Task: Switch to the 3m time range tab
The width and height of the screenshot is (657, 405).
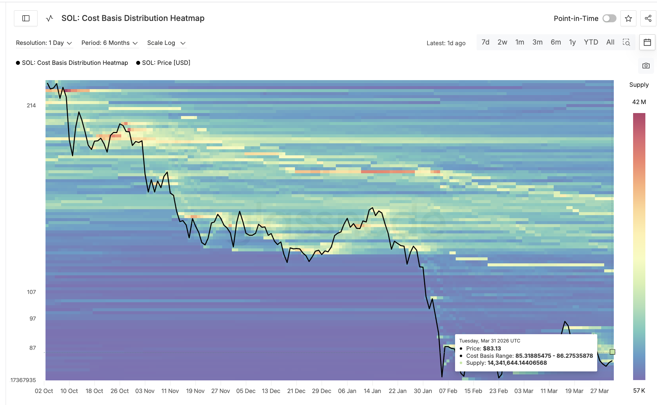Action: click(537, 42)
